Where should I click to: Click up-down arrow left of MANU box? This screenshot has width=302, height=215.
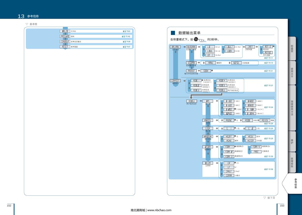[x=204, y=63]
